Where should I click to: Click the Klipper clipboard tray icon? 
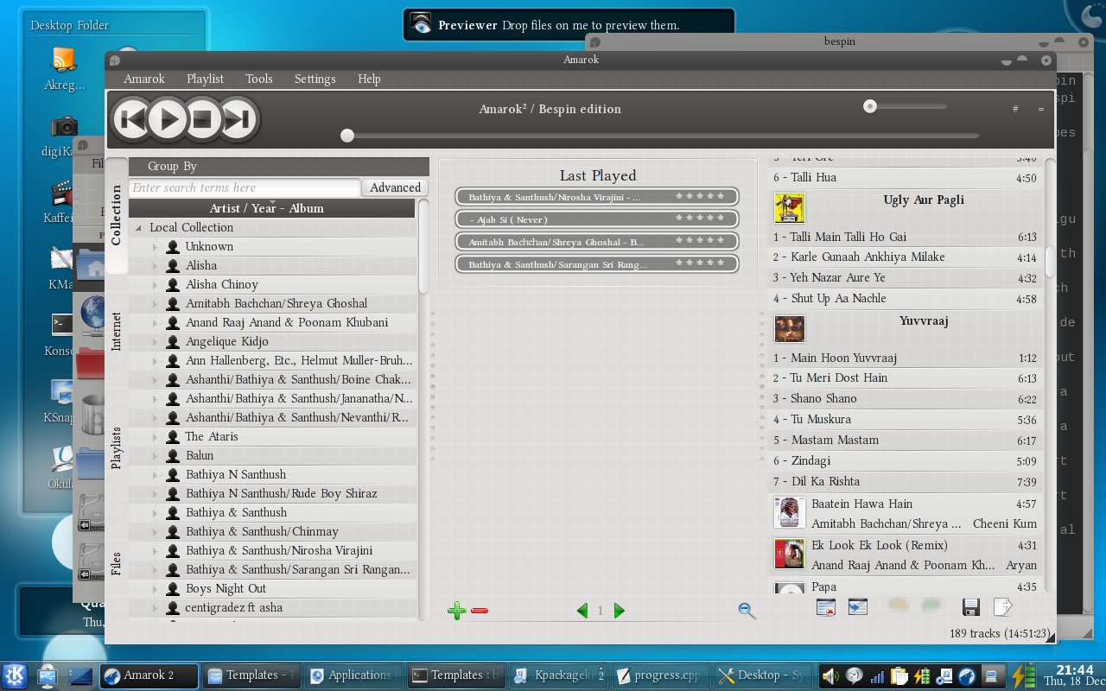click(x=899, y=675)
